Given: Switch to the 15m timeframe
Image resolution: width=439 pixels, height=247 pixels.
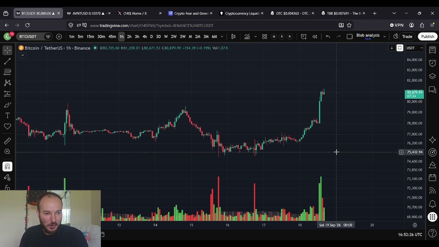Looking at the screenshot, I should tap(90, 36).
